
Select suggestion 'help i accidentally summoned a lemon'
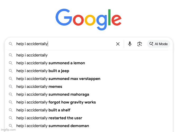coord(89,63)
